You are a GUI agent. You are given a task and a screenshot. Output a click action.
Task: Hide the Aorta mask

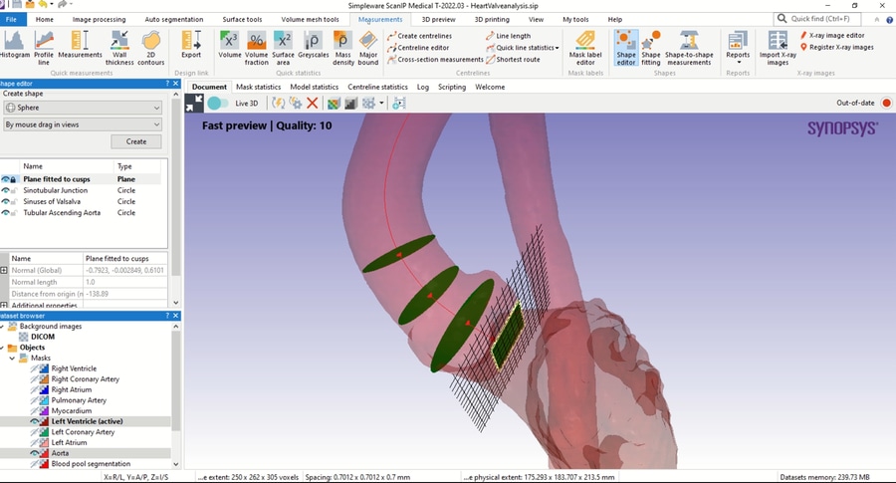(x=34, y=453)
